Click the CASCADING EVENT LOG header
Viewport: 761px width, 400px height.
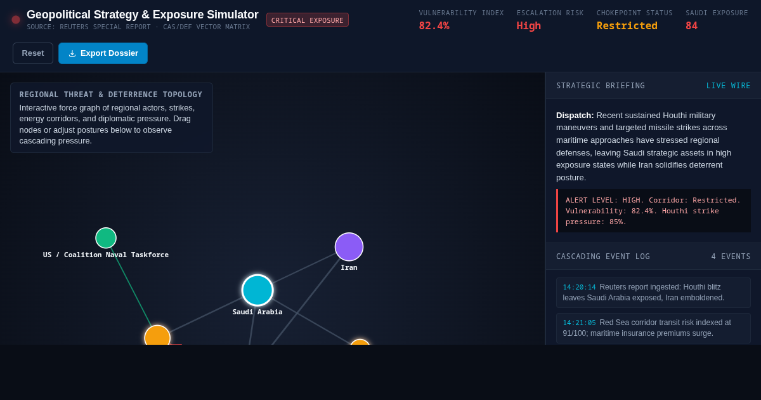(603, 257)
